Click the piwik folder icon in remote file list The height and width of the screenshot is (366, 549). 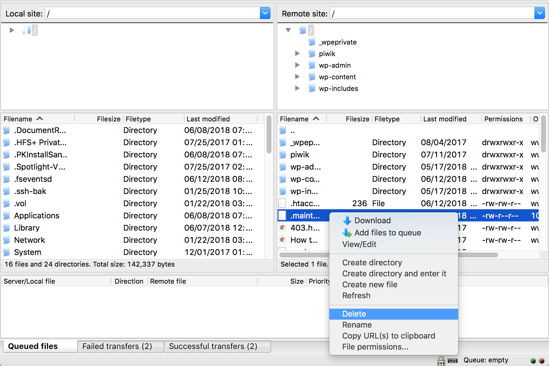283,155
